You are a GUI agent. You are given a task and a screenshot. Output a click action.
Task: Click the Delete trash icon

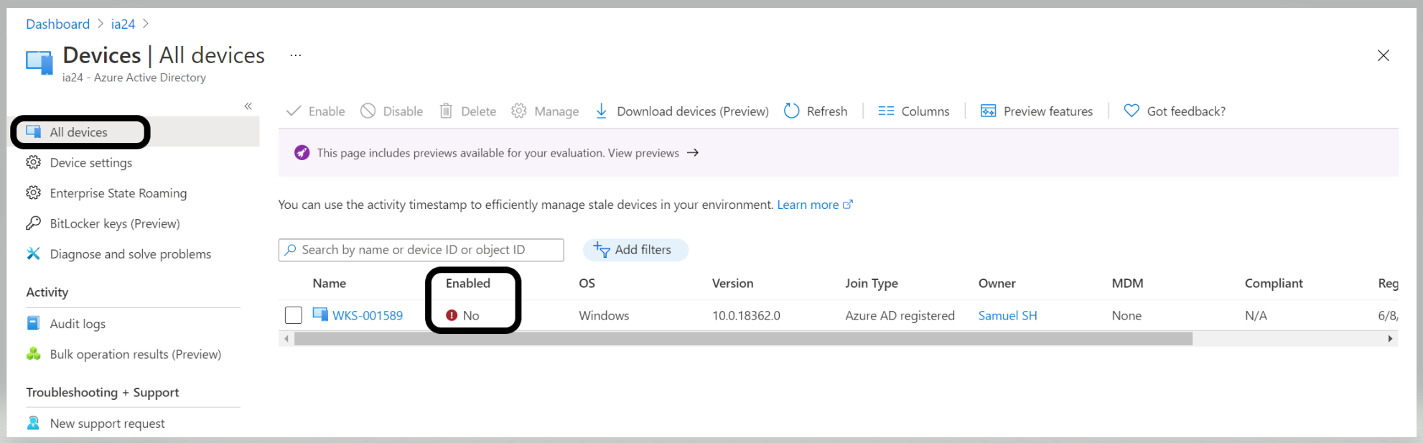coord(446,111)
